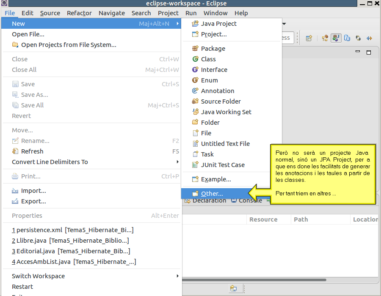This screenshot has width=381, height=296.
Task: Open the File menu
Action: click(10, 13)
